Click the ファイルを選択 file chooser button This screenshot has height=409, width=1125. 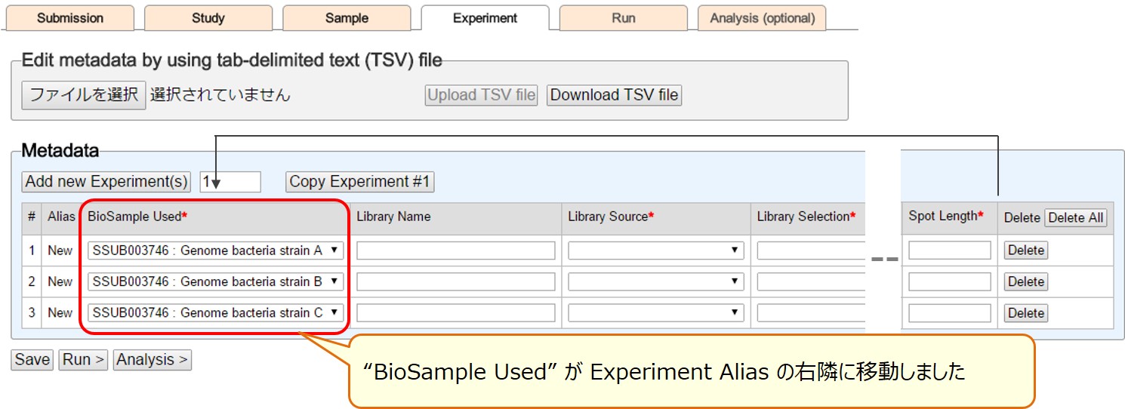[x=84, y=95]
